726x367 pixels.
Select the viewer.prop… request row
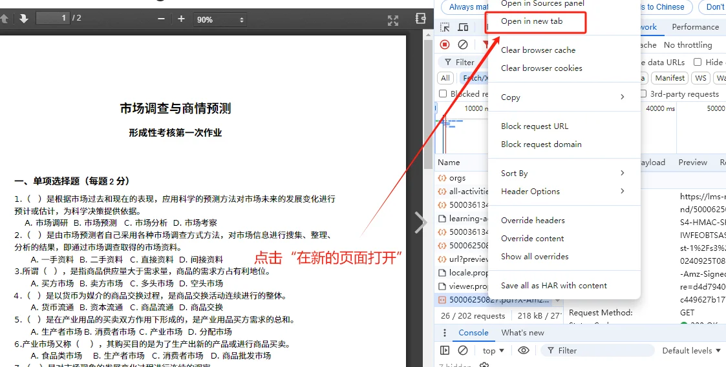click(462, 286)
